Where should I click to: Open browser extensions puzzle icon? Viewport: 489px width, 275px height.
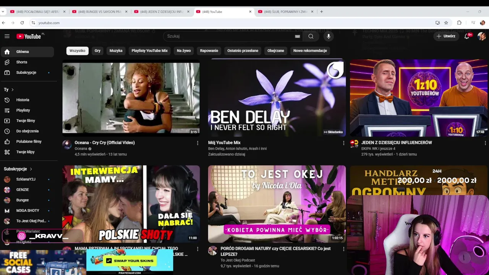459,23
